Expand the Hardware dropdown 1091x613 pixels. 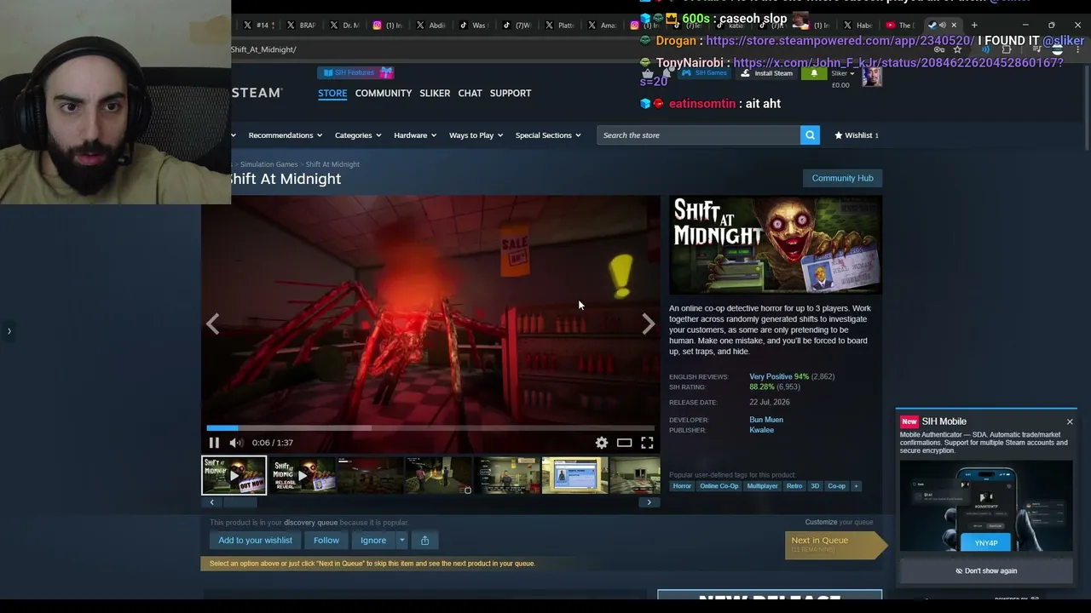(415, 135)
